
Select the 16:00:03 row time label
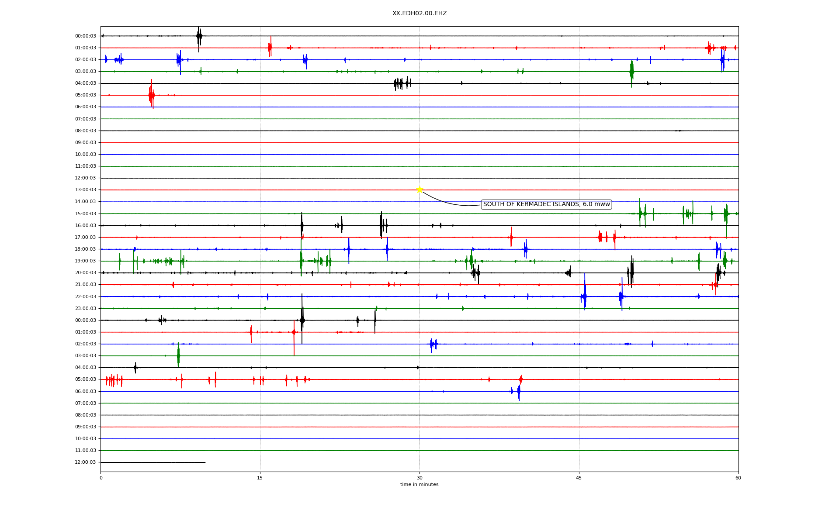tap(85, 226)
